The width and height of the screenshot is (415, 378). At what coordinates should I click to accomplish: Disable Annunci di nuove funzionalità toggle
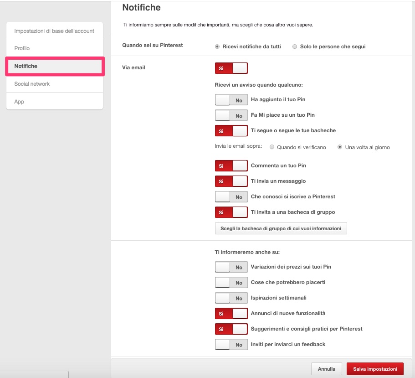[x=231, y=314]
